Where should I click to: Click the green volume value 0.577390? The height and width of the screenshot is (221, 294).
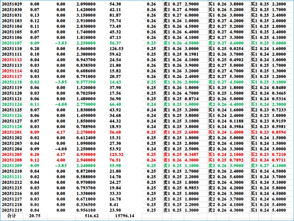click(x=86, y=82)
